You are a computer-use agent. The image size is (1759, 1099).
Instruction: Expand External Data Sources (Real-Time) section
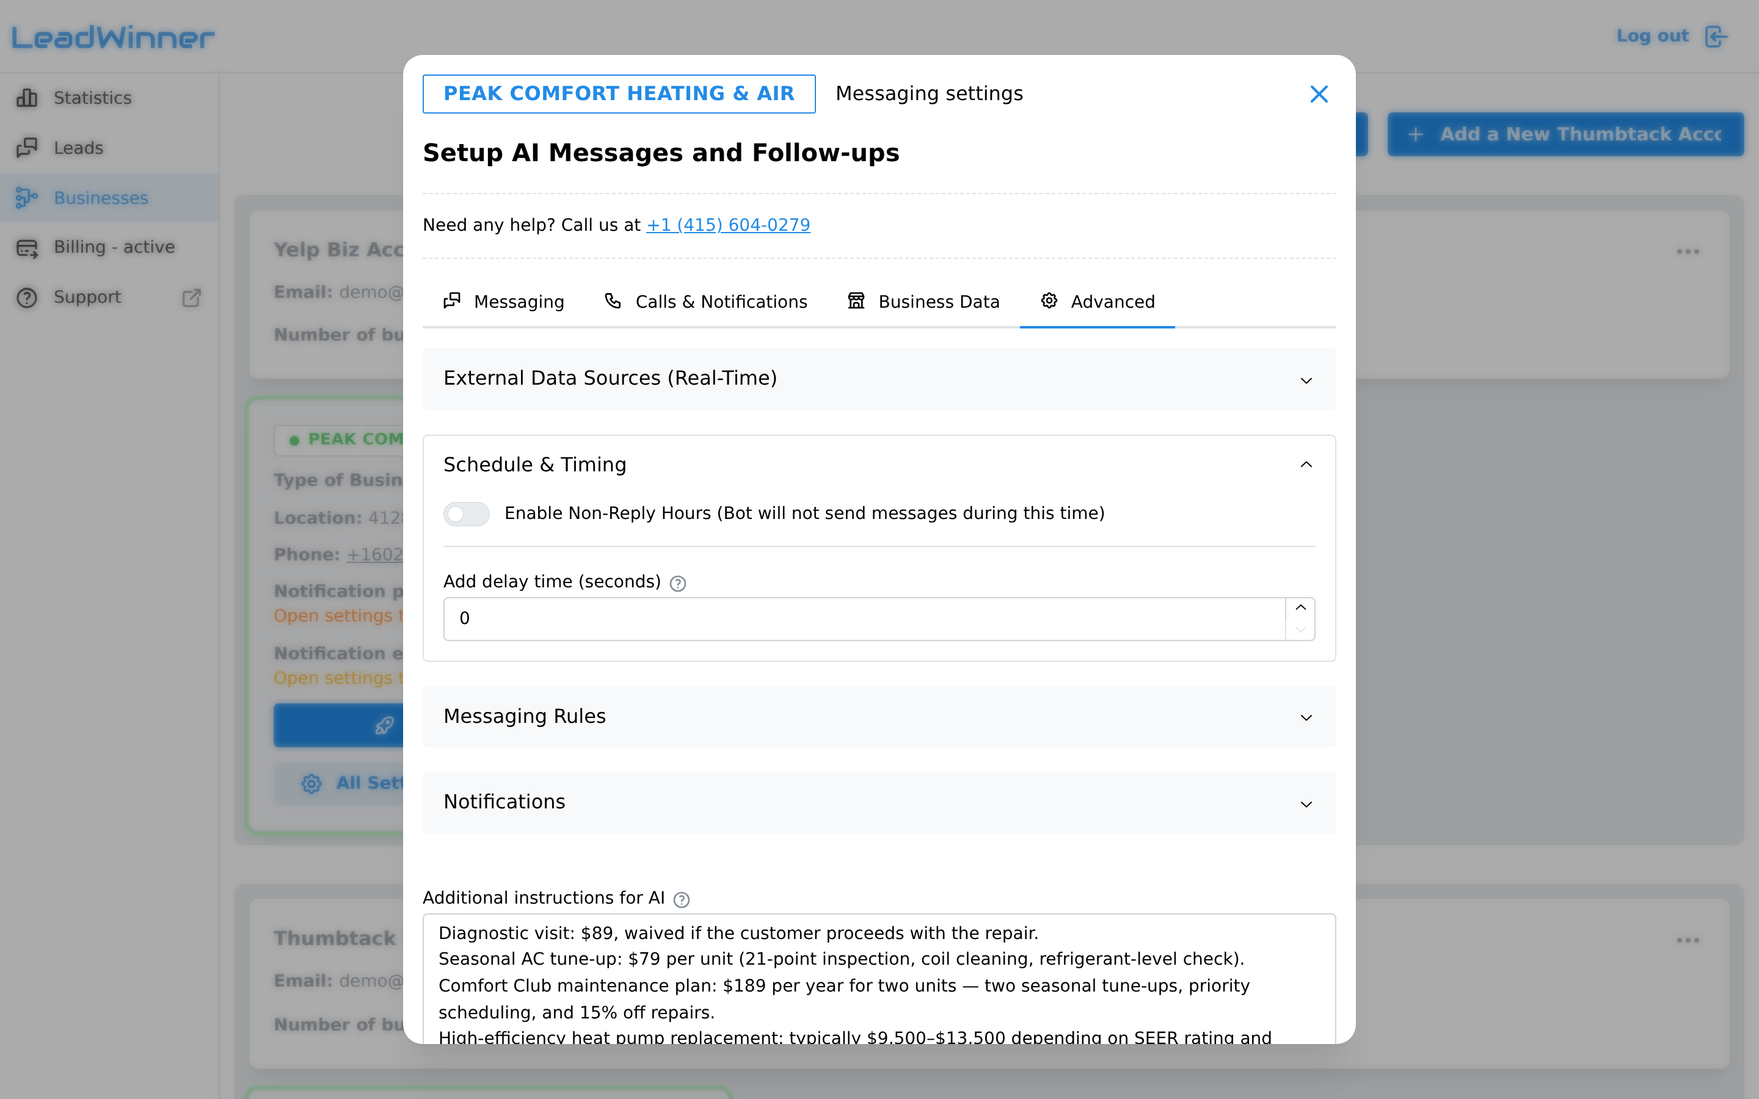(x=879, y=379)
